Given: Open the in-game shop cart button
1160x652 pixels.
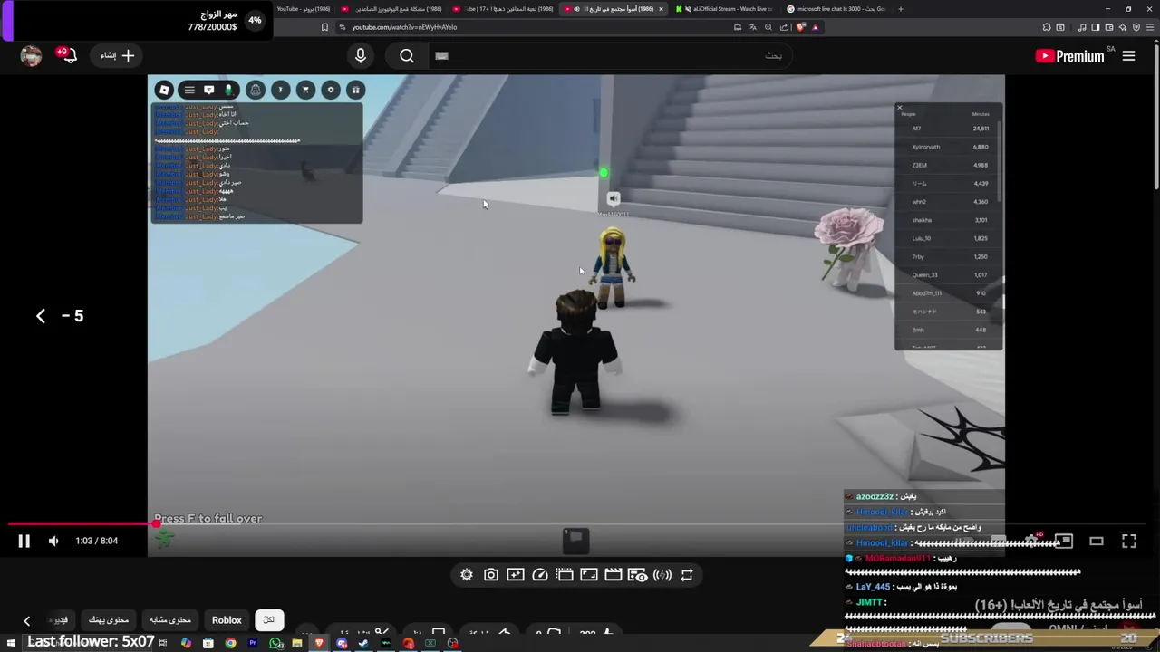Looking at the screenshot, I should [x=305, y=90].
